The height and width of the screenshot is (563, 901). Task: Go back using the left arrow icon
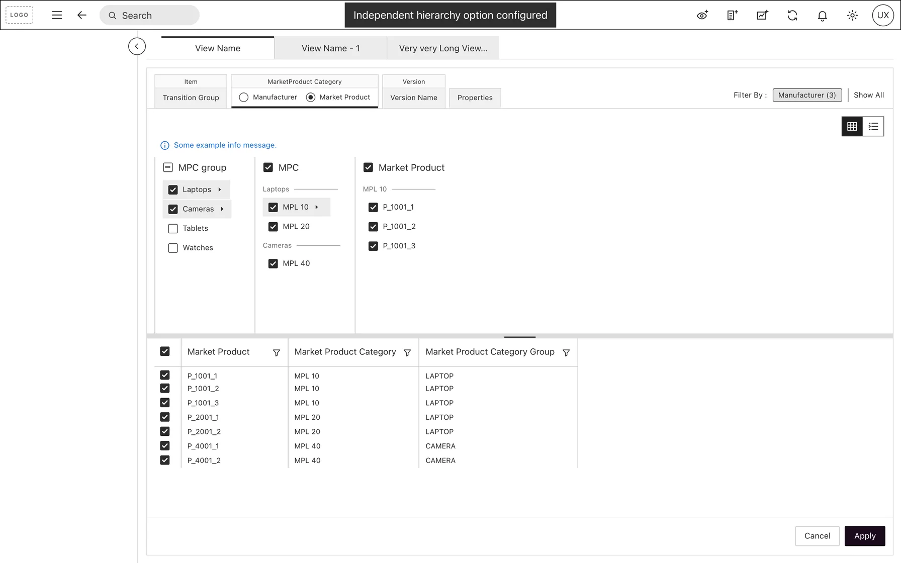[x=82, y=15]
